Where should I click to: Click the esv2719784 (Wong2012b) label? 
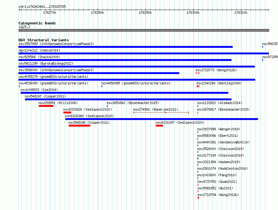click(218, 195)
